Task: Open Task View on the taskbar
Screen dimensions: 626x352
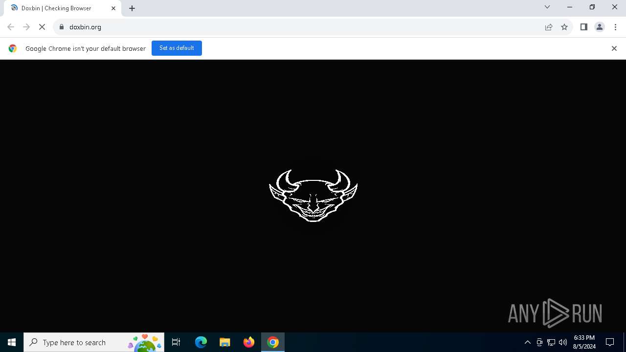Action: (x=176, y=342)
